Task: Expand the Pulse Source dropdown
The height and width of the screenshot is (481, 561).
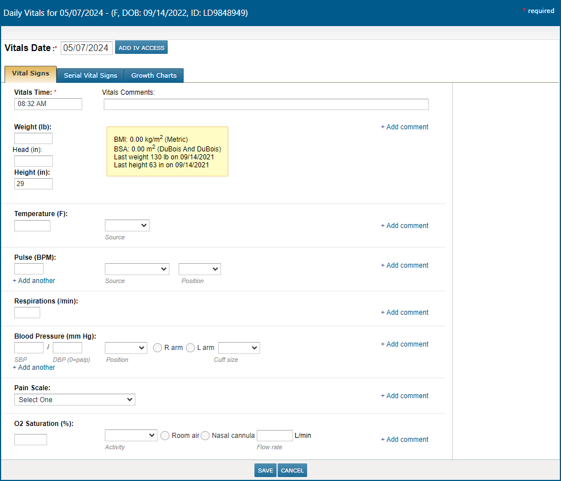Action: (137, 269)
